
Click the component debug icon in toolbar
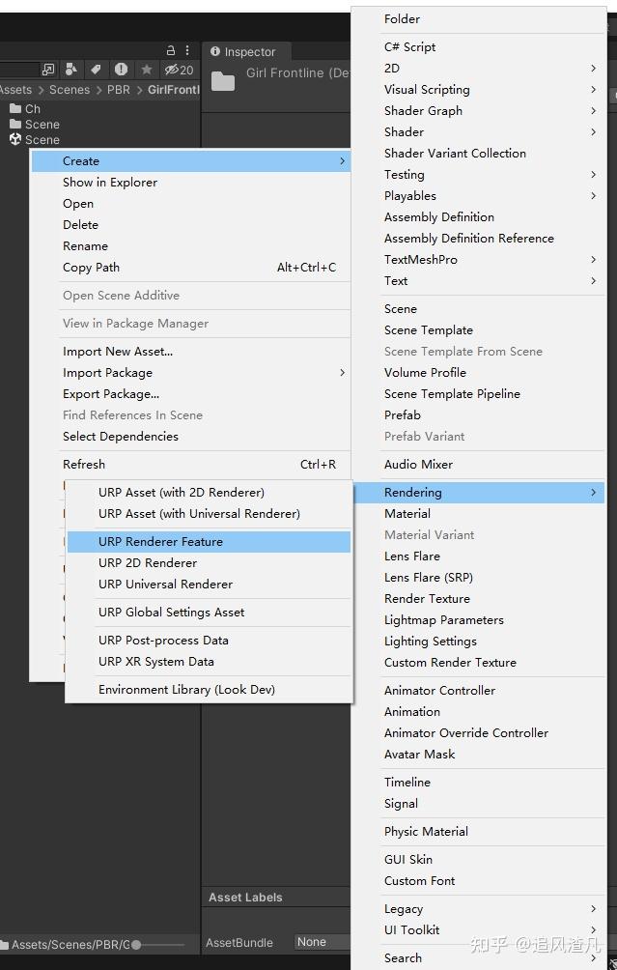click(x=70, y=70)
